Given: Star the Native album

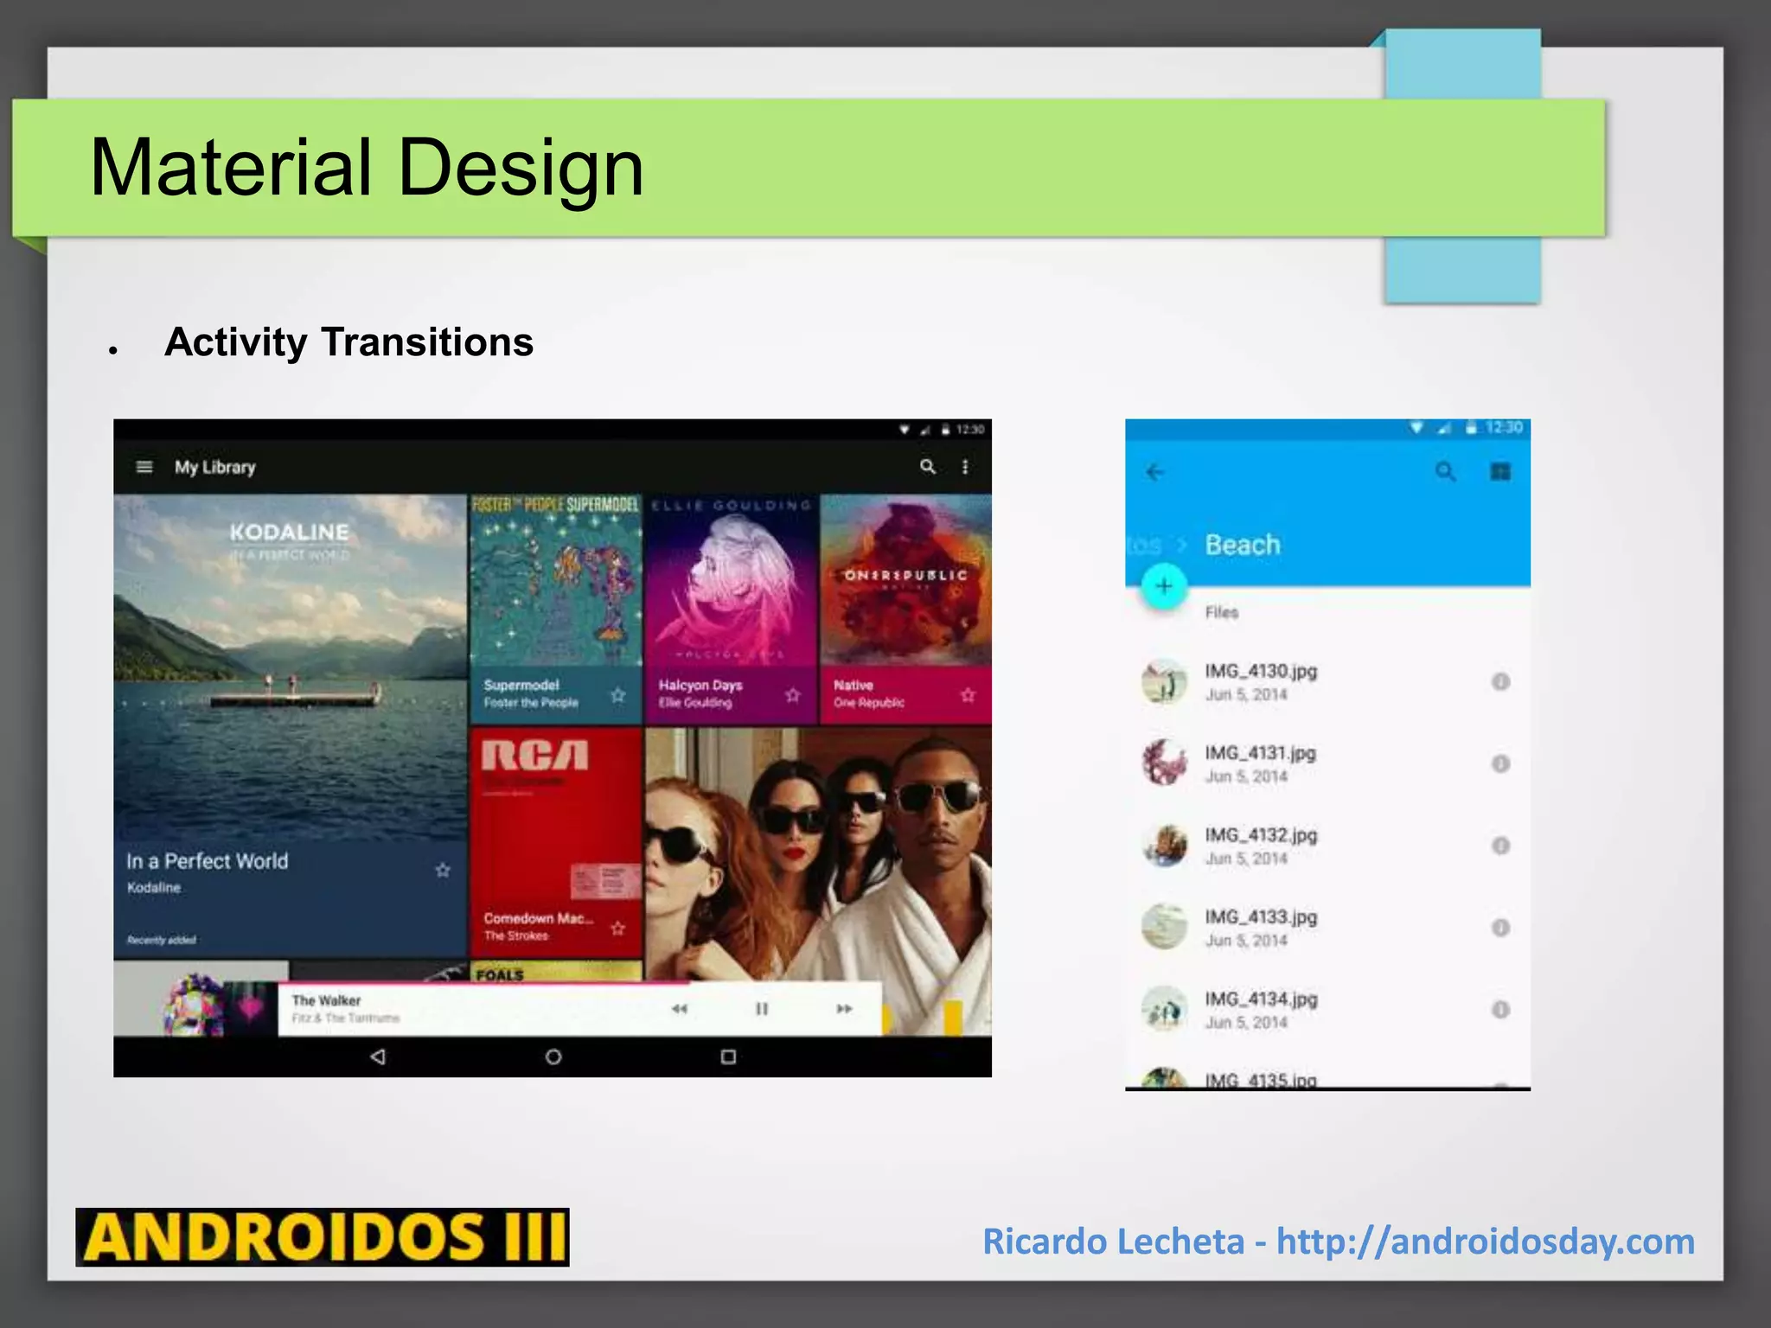Looking at the screenshot, I should [968, 694].
